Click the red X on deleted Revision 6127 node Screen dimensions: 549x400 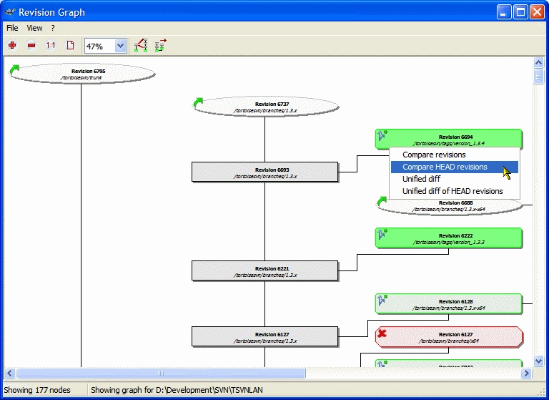tap(382, 333)
